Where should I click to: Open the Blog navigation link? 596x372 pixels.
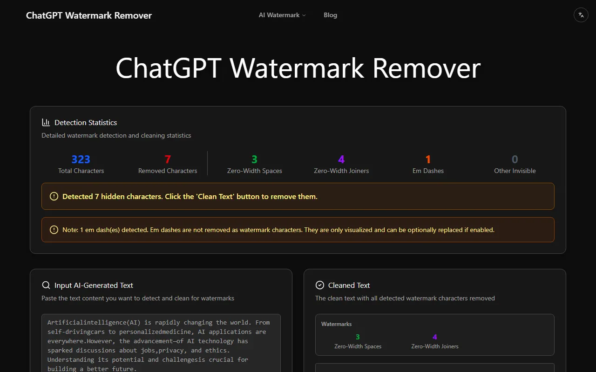[x=330, y=15]
